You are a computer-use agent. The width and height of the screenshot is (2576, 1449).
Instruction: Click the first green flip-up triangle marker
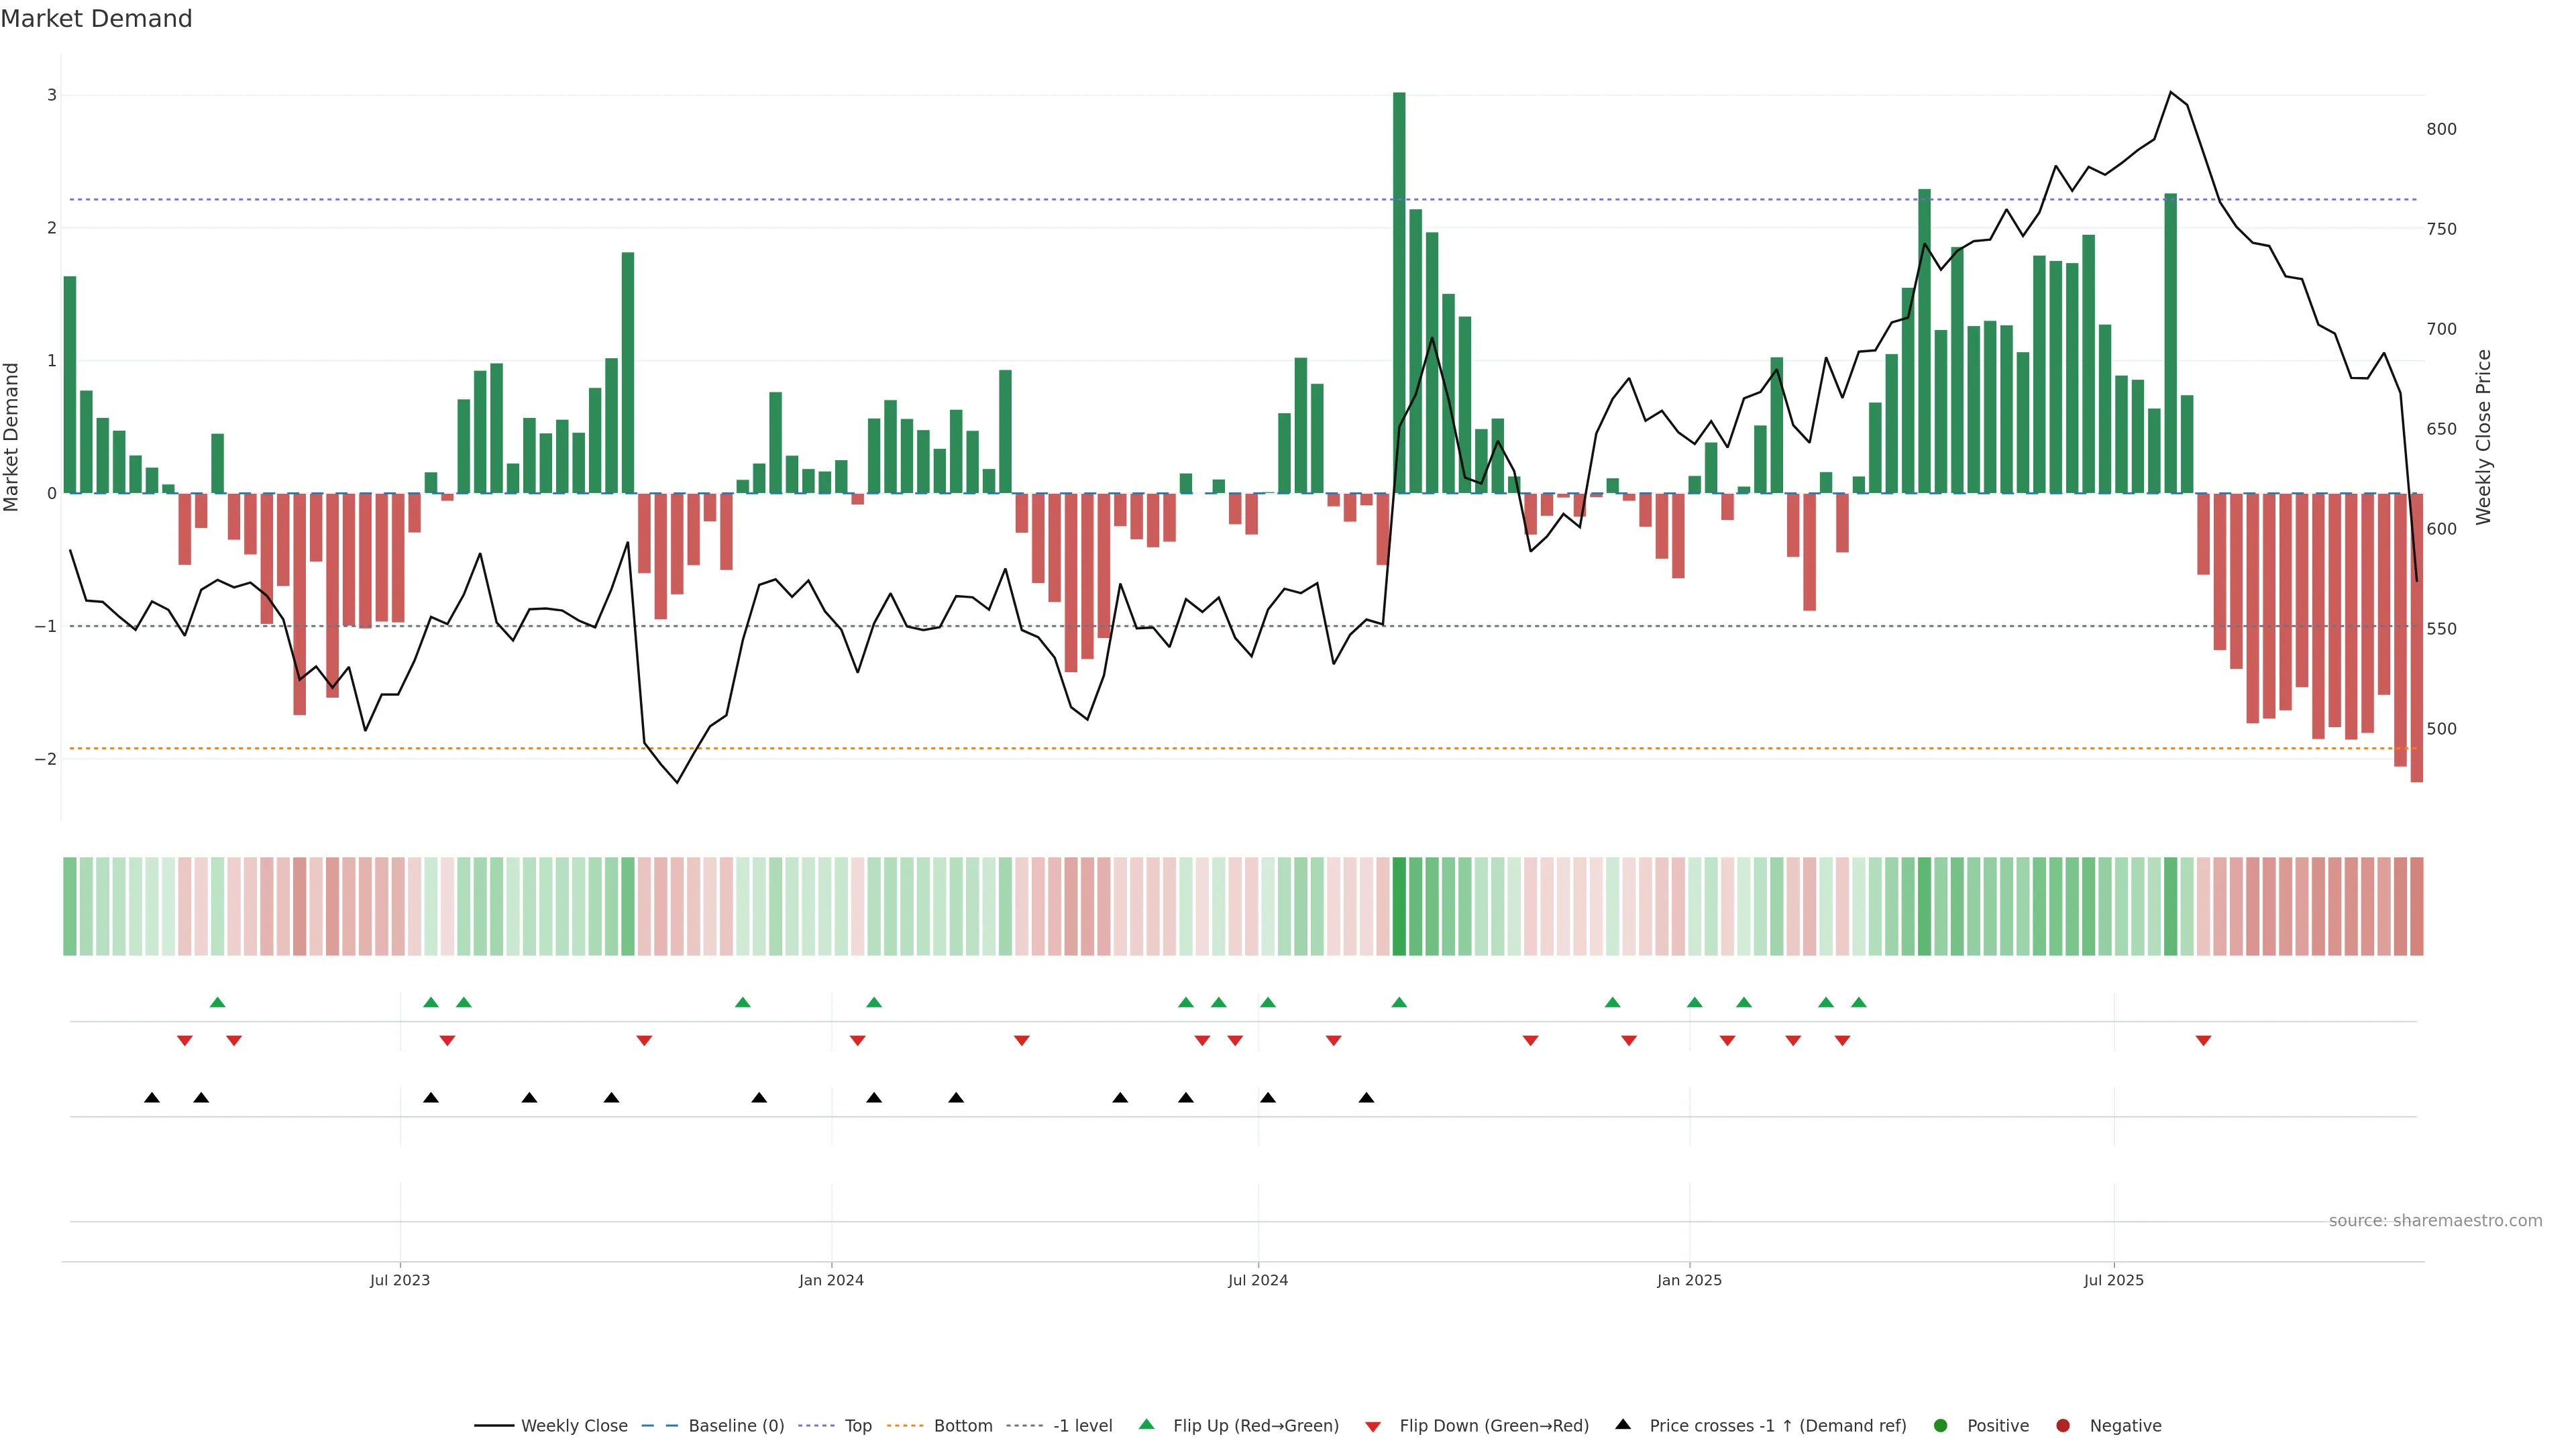click(x=217, y=1002)
